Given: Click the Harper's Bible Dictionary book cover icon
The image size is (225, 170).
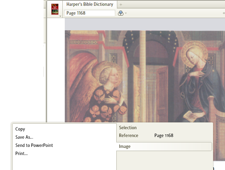Looking at the screenshot, I should point(55,9).
